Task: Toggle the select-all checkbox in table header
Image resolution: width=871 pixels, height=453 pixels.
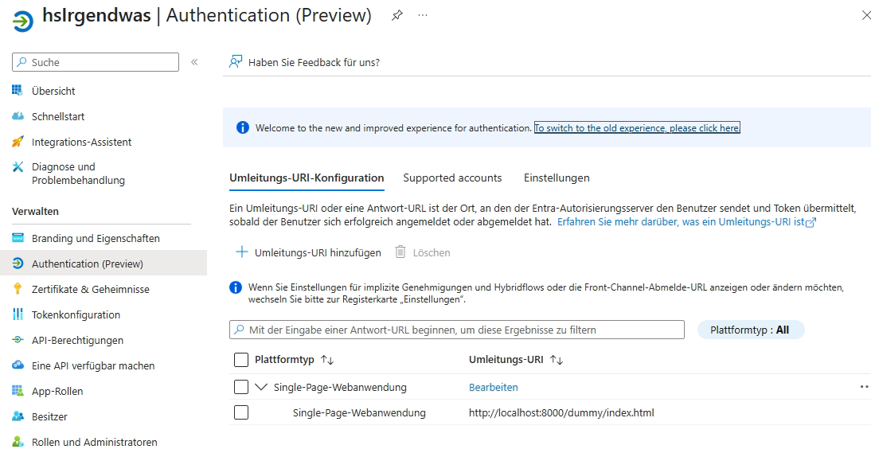Action: (241, 360)
